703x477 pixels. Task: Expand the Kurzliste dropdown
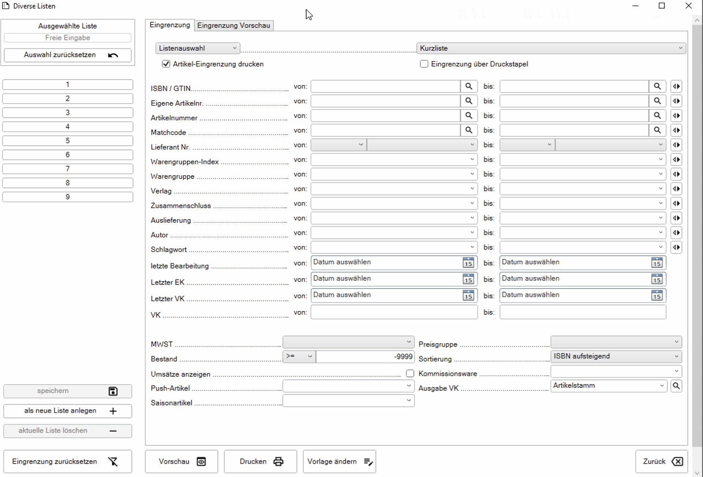tap(551, 48)
